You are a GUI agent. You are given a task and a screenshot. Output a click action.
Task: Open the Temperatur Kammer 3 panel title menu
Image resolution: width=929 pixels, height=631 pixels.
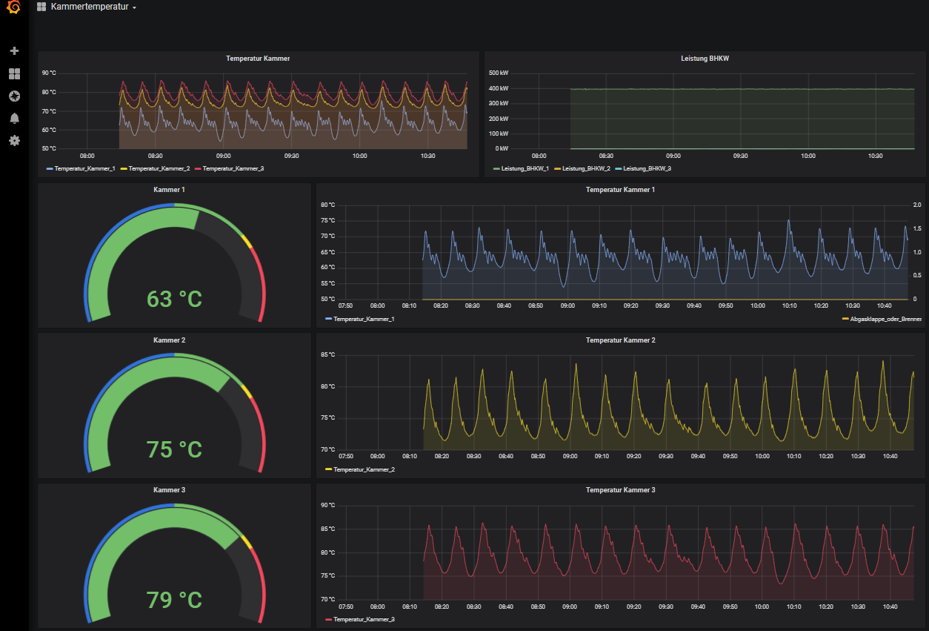pos(620,490)
